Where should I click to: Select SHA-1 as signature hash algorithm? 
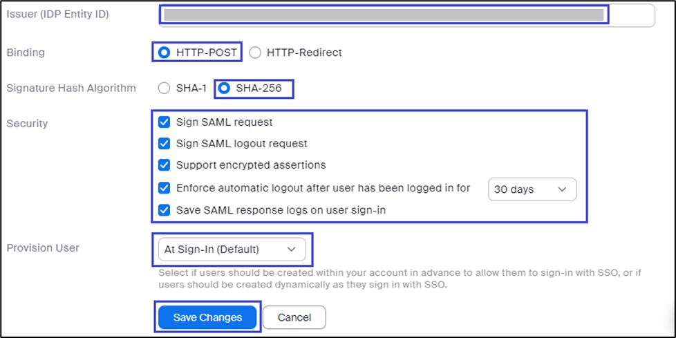(x=164, y=88)
